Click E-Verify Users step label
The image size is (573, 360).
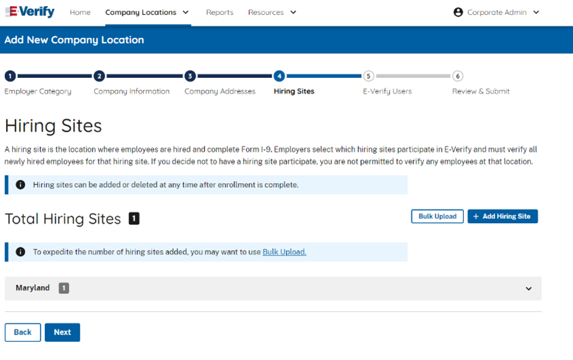pyautogui.click(x=387, y=92)
